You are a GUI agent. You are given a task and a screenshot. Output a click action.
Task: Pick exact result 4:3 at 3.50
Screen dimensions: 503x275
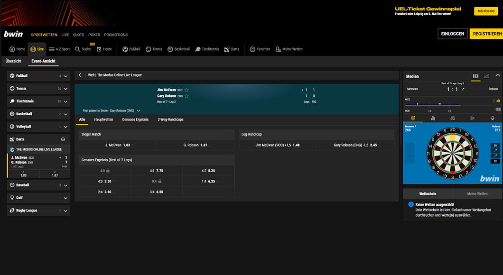105,182
